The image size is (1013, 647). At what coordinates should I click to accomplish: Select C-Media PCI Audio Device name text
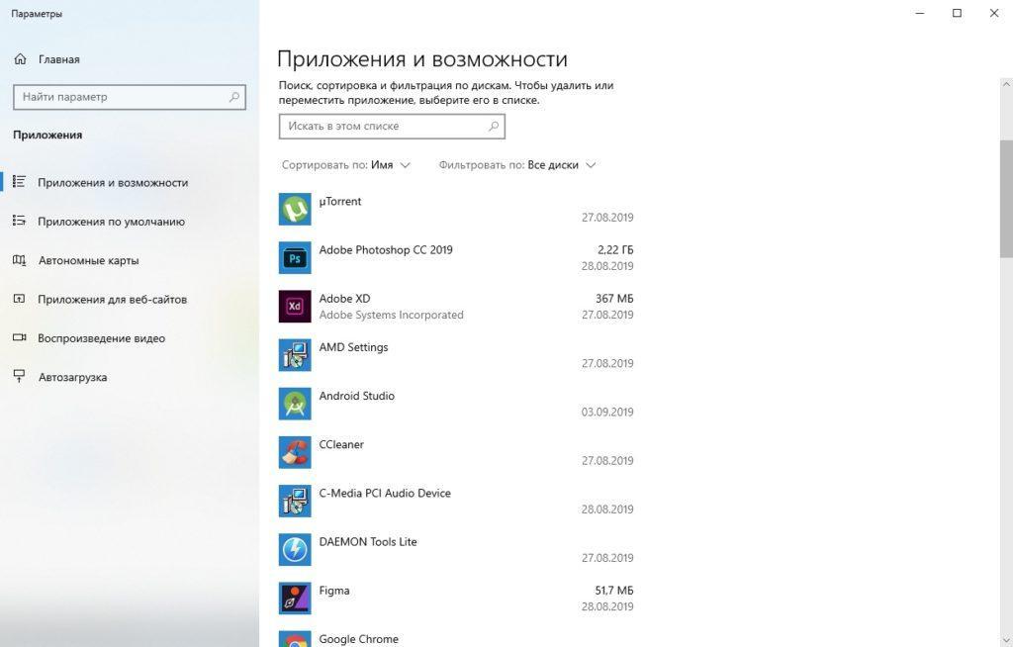click(385, 493)
